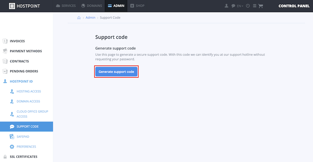Open the Domains tab
This screenshot has height=162, width=313.
pos(92,6)
